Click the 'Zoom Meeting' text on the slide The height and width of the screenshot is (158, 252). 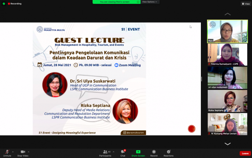click(x=130, y=65)
